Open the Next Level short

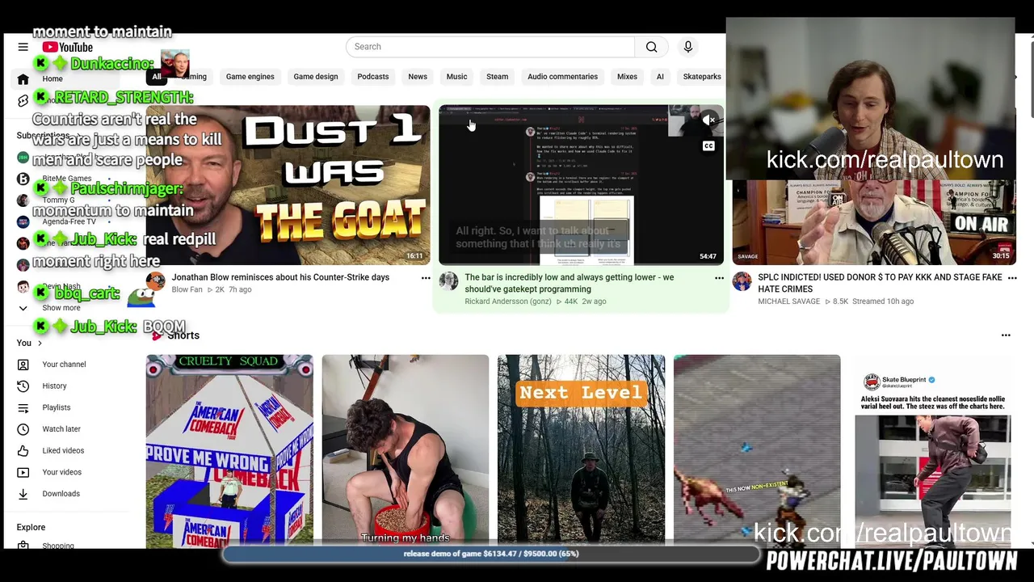[582, 451]
